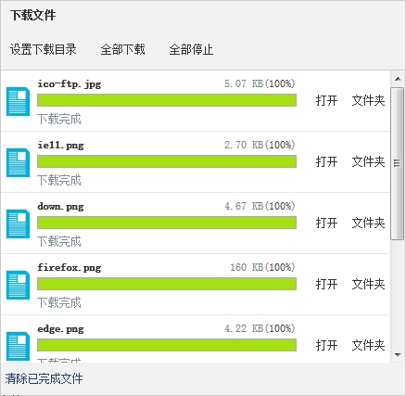This screenshot has height=396, width=406.
Task: Select 全部下载 to download all
Action: (122, 49)
